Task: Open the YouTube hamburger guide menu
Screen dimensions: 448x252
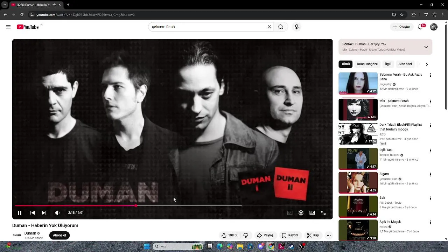Action: 8,27
